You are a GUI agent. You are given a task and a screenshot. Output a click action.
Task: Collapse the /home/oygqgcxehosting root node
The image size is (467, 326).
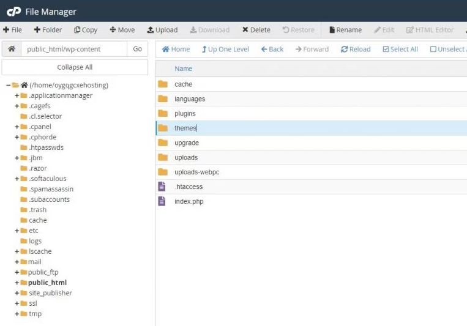click(x=8, y=85)
